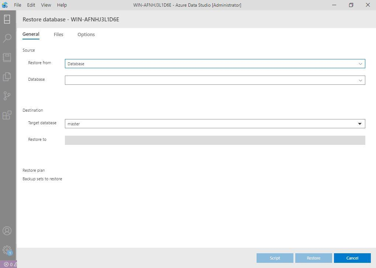376x268 pixels.
Task: Click the errors count in the status bar
Action: (x=8, y=265)
